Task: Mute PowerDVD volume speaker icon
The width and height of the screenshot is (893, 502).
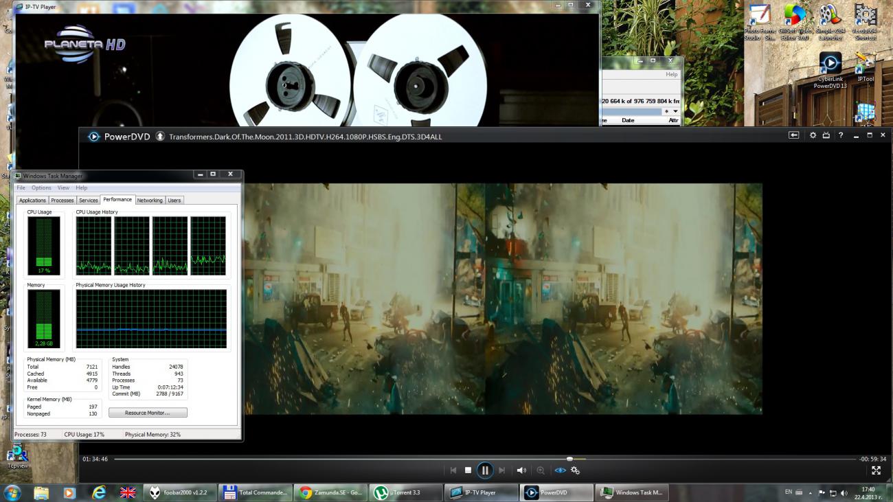Action: click(521, 470)
